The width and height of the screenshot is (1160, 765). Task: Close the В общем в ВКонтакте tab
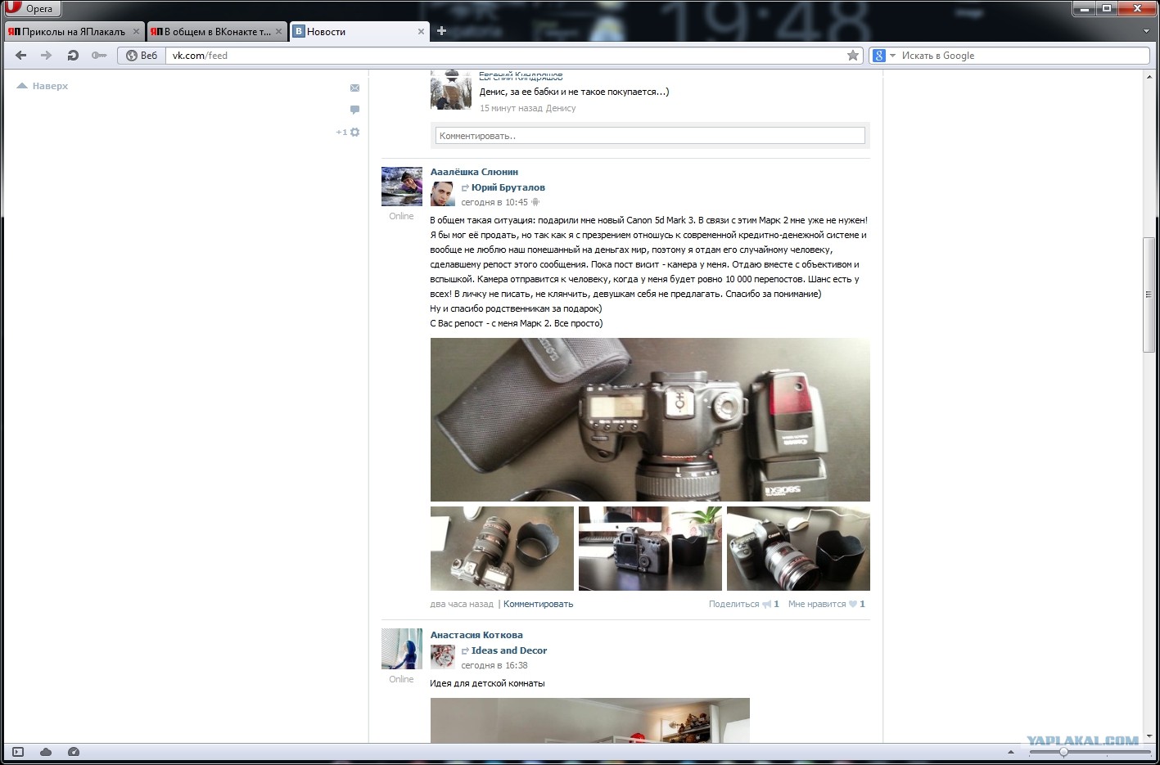pyautogui.click(x=278, y=32)
